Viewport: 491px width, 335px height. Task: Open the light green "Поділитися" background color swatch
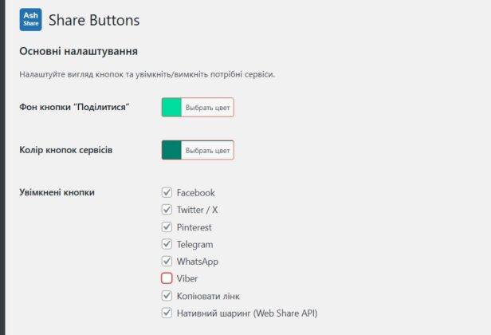click(x=171, y=107)
